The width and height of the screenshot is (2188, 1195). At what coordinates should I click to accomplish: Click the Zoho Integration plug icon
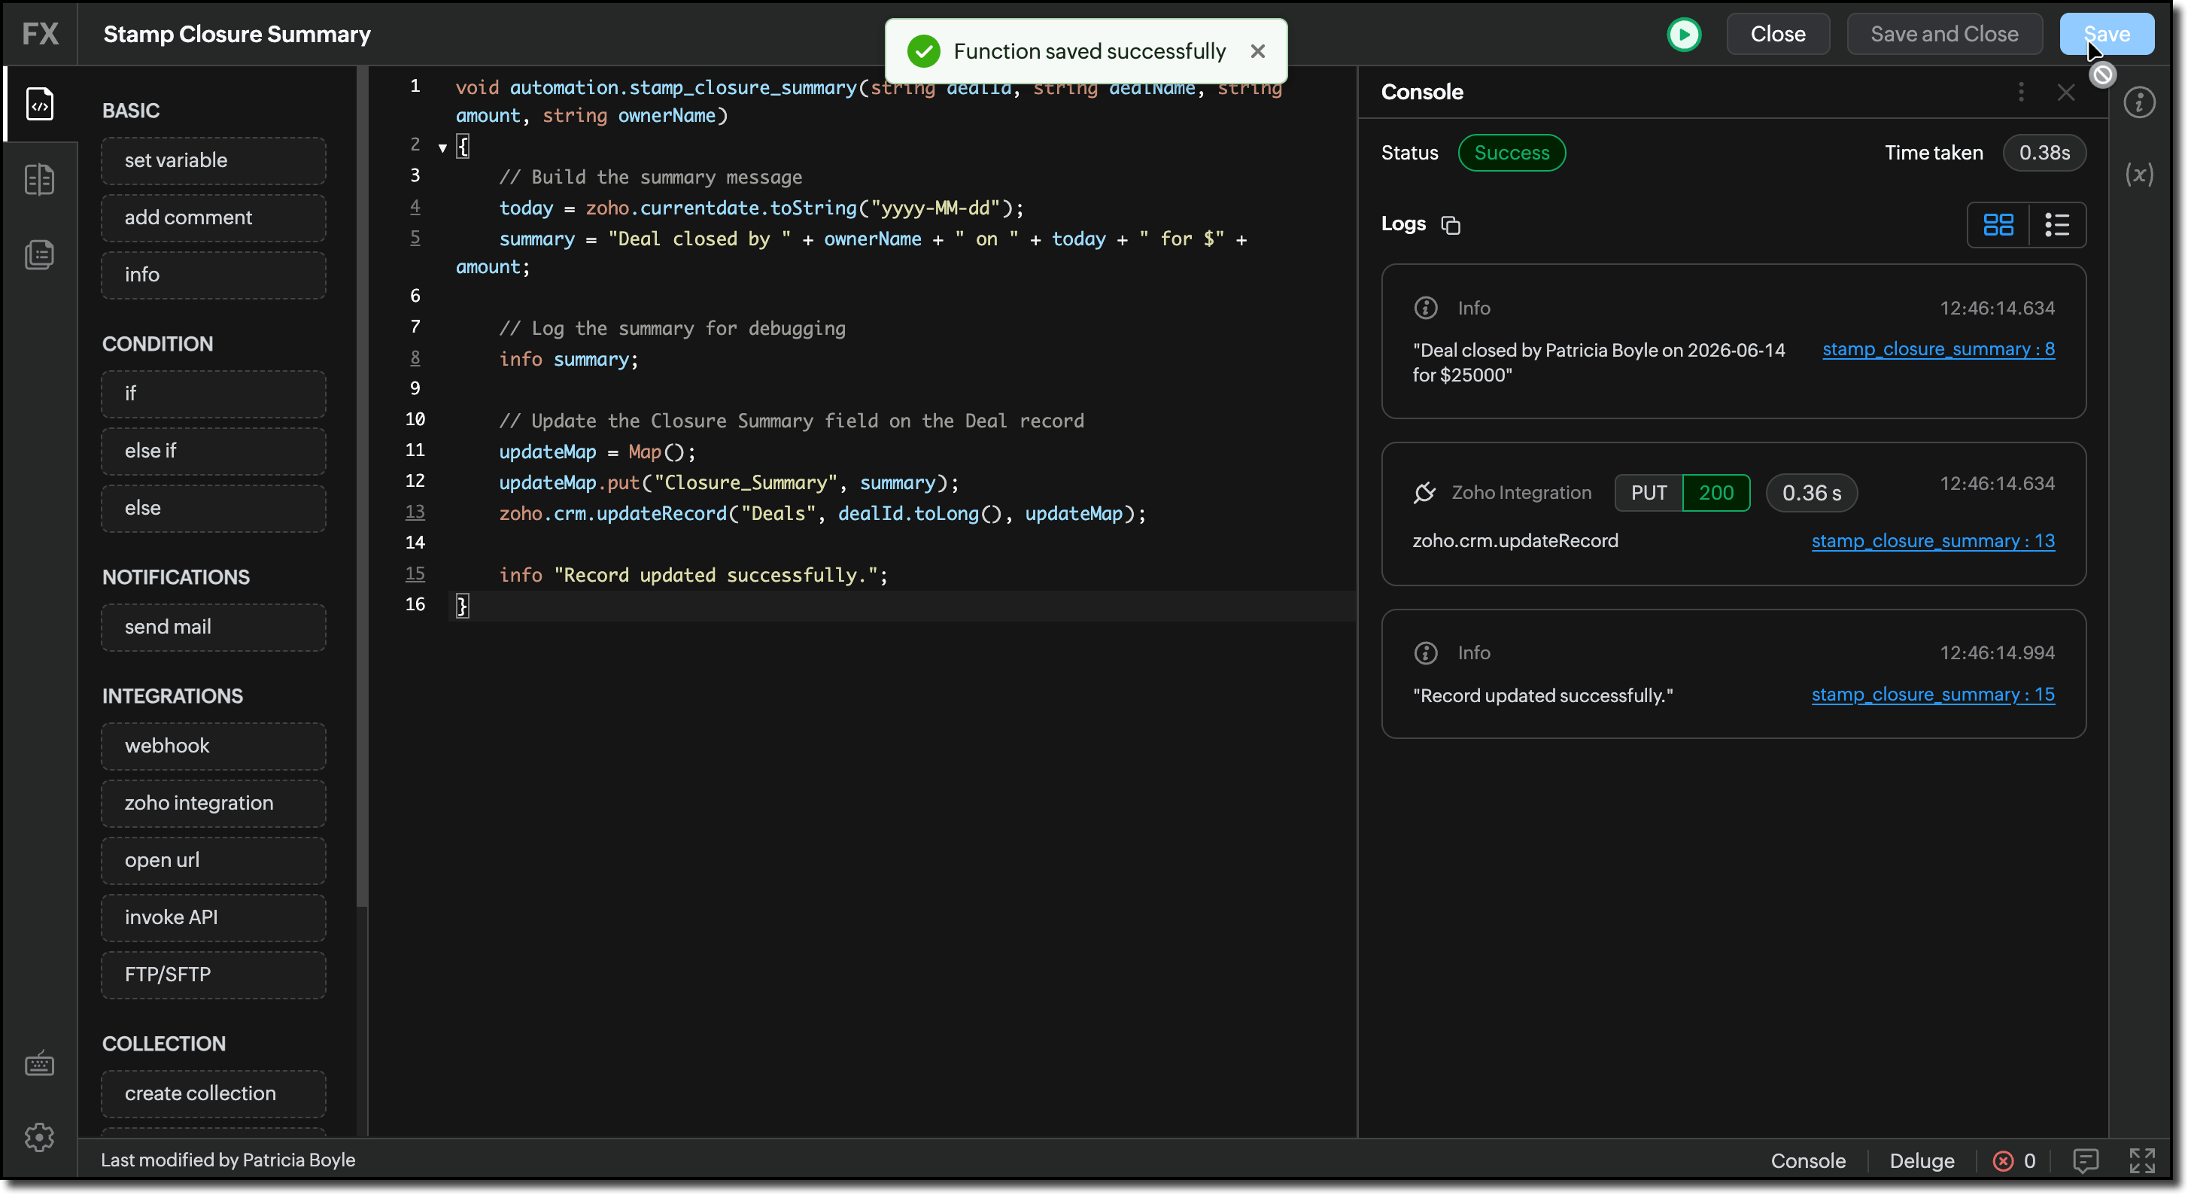1424,493
